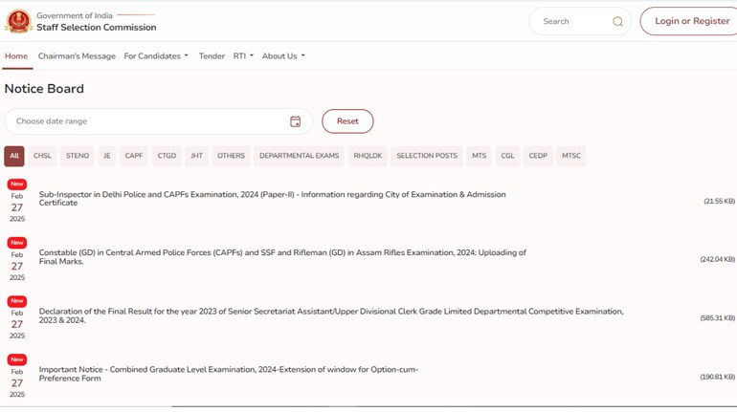Open the About Us dropdown menu

coord(283,56)
